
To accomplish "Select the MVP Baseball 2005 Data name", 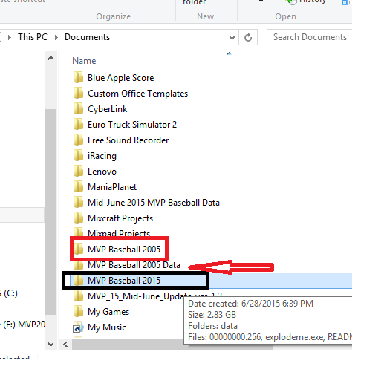I will 134,265.
